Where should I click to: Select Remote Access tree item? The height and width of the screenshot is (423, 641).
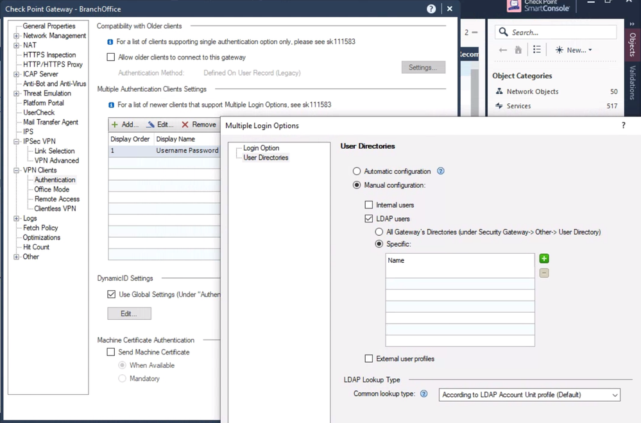[57, 199]
